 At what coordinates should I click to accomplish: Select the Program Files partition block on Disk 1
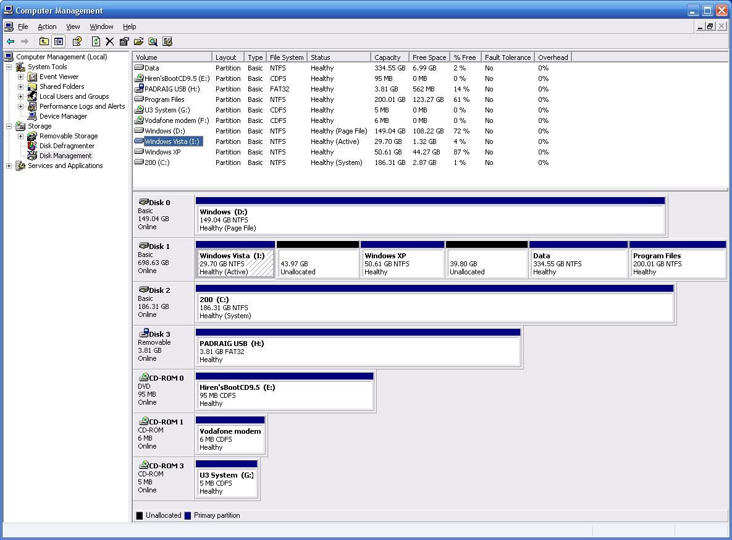(x=678, y=259)
